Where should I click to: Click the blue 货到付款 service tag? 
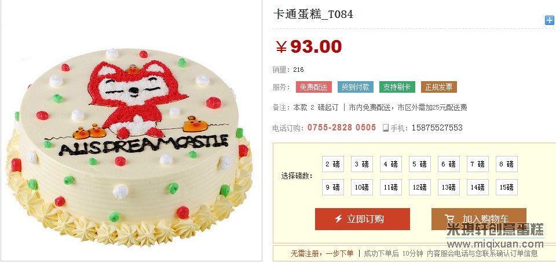(x=355, y=87)
